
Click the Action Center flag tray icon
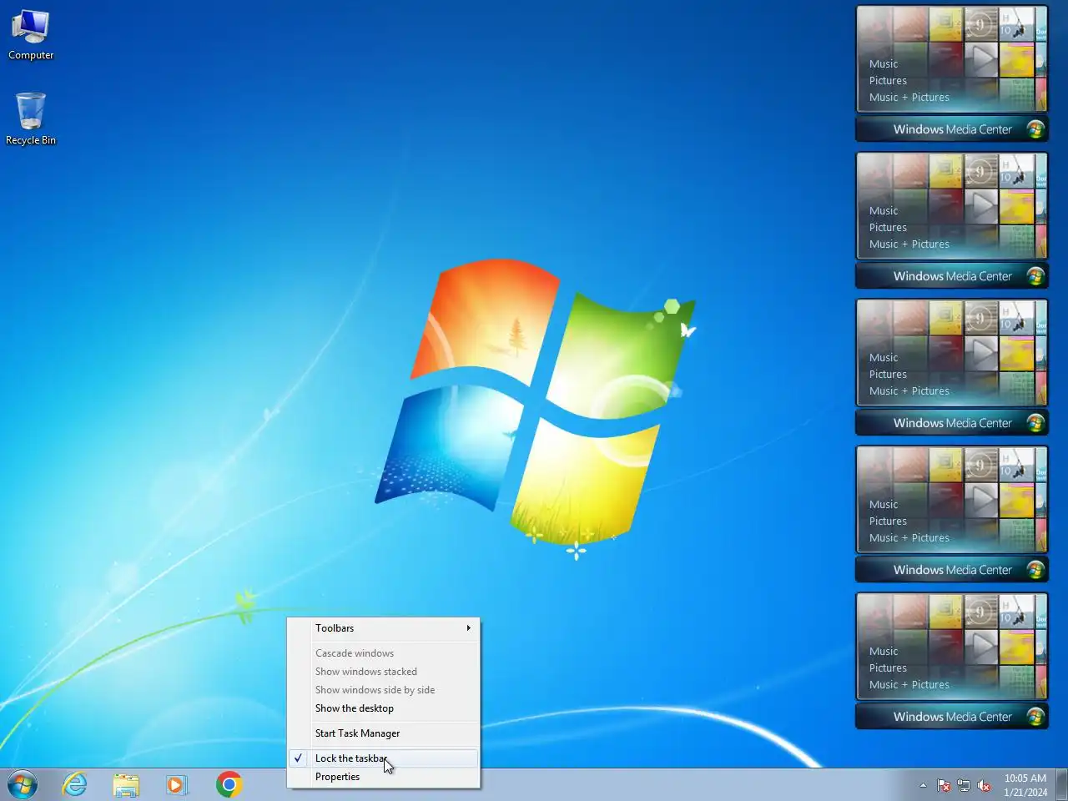[x=944, y=785]
